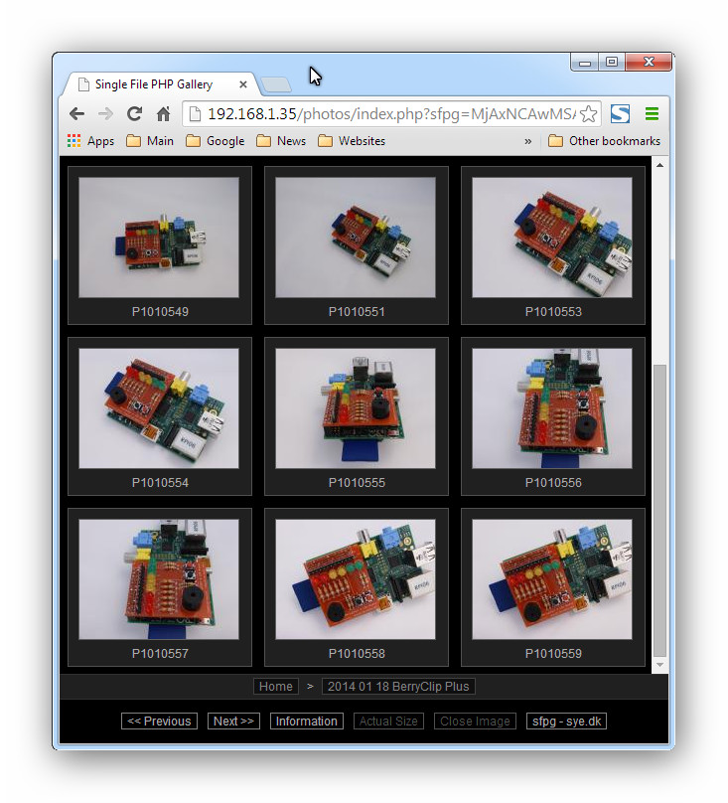Click the browser back arrow
This screenshot has height=803, width=728.
point(76,114)
